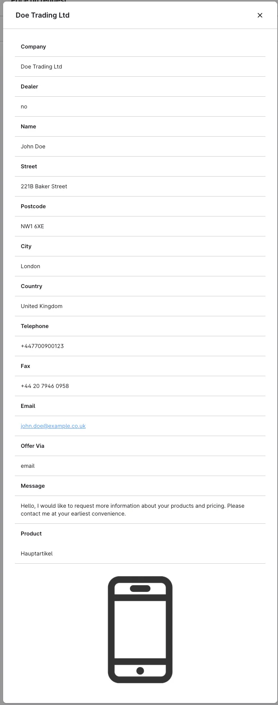
Task: Click the Product field label
Action: click(31, 534)
